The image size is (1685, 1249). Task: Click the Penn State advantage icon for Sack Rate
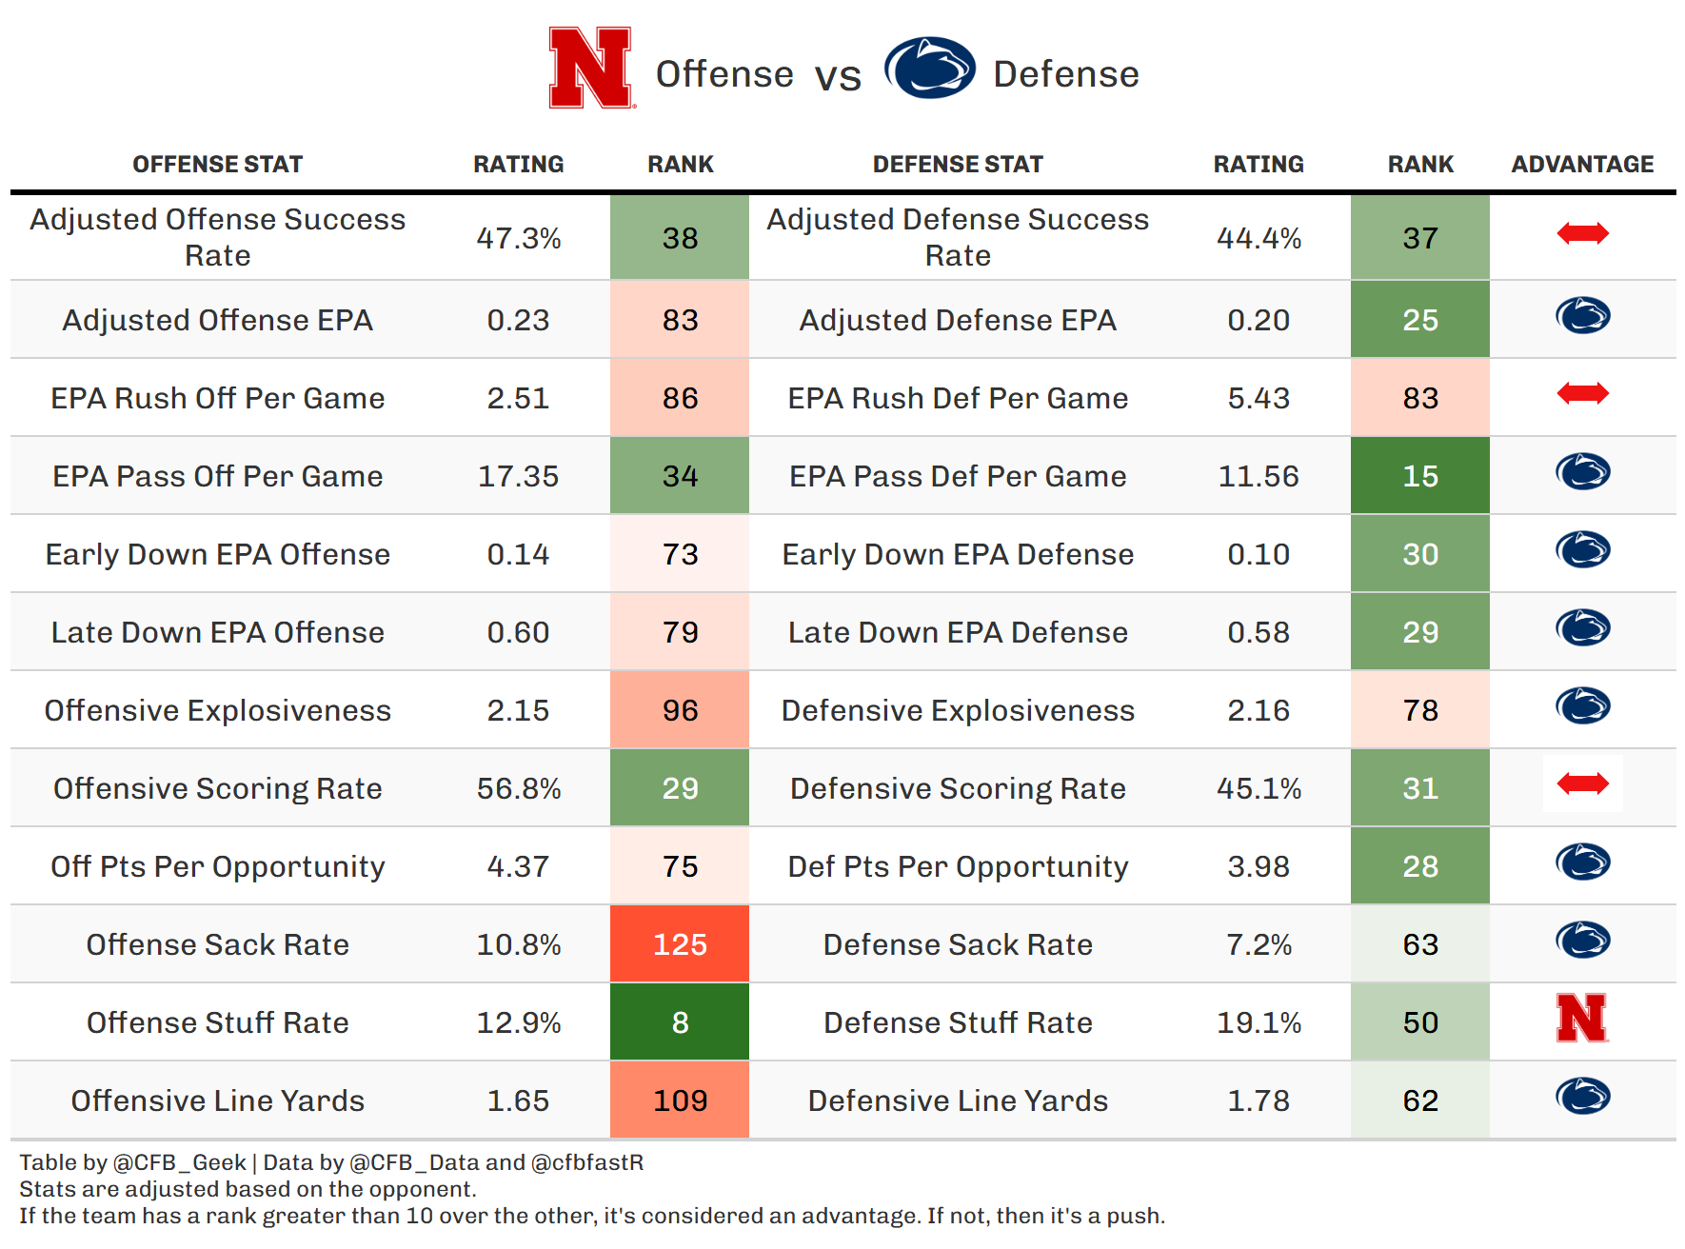(x=1582, y=941)
